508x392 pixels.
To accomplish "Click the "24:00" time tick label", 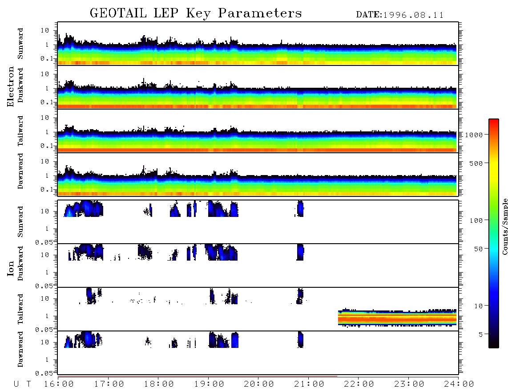I will 459,384.
